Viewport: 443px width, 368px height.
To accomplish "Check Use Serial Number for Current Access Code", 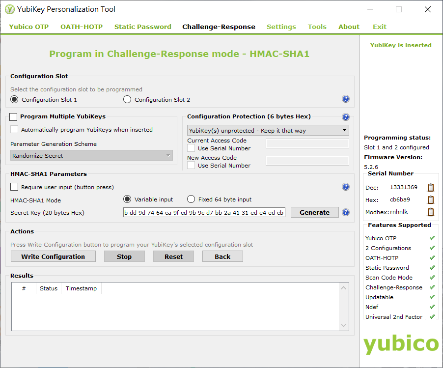I will [x=191, y=148].
